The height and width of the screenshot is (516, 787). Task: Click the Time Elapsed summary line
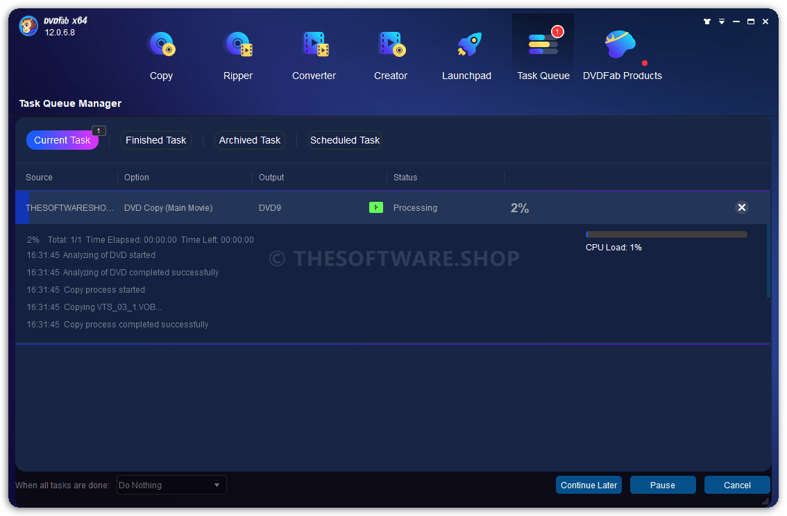140,240
